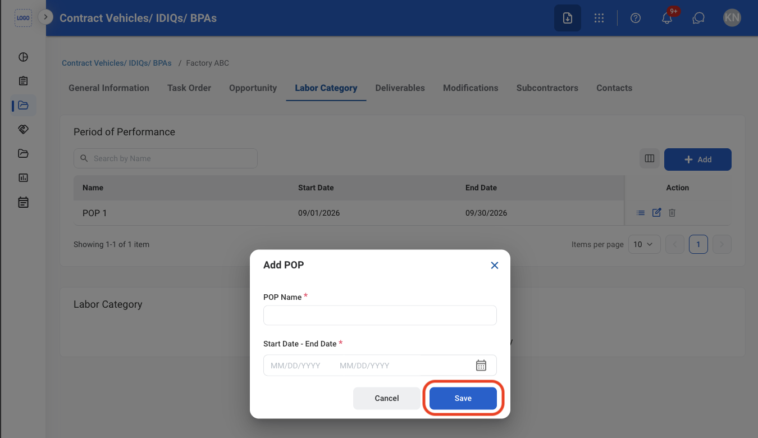The image size is (758, 438).
Task: Open the lower folder icon in the sidebar
Action: click(x=23, y=154)
